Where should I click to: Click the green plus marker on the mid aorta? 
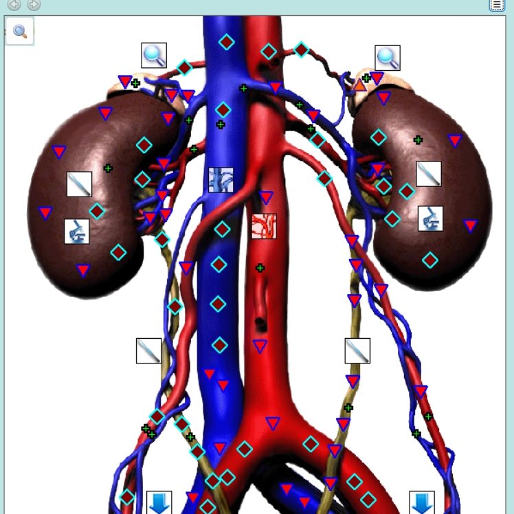[x=260, y=268]
